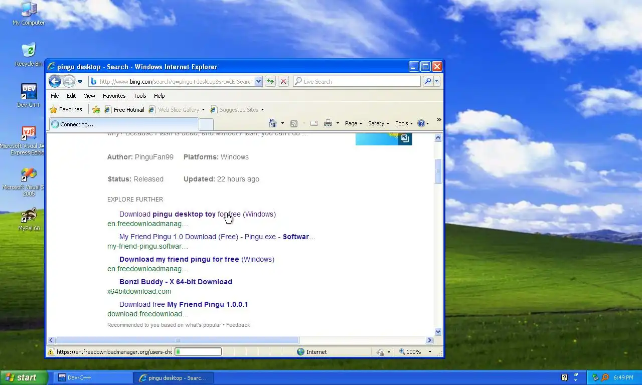Click the tray help question mark icon
642x385 pixels.
coord(564,377)
